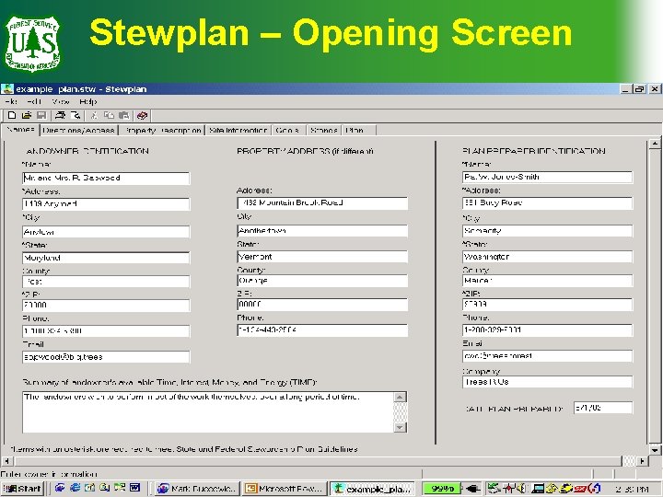
Task: Click plan preparer Phone field
Action: tap(548, 330)
